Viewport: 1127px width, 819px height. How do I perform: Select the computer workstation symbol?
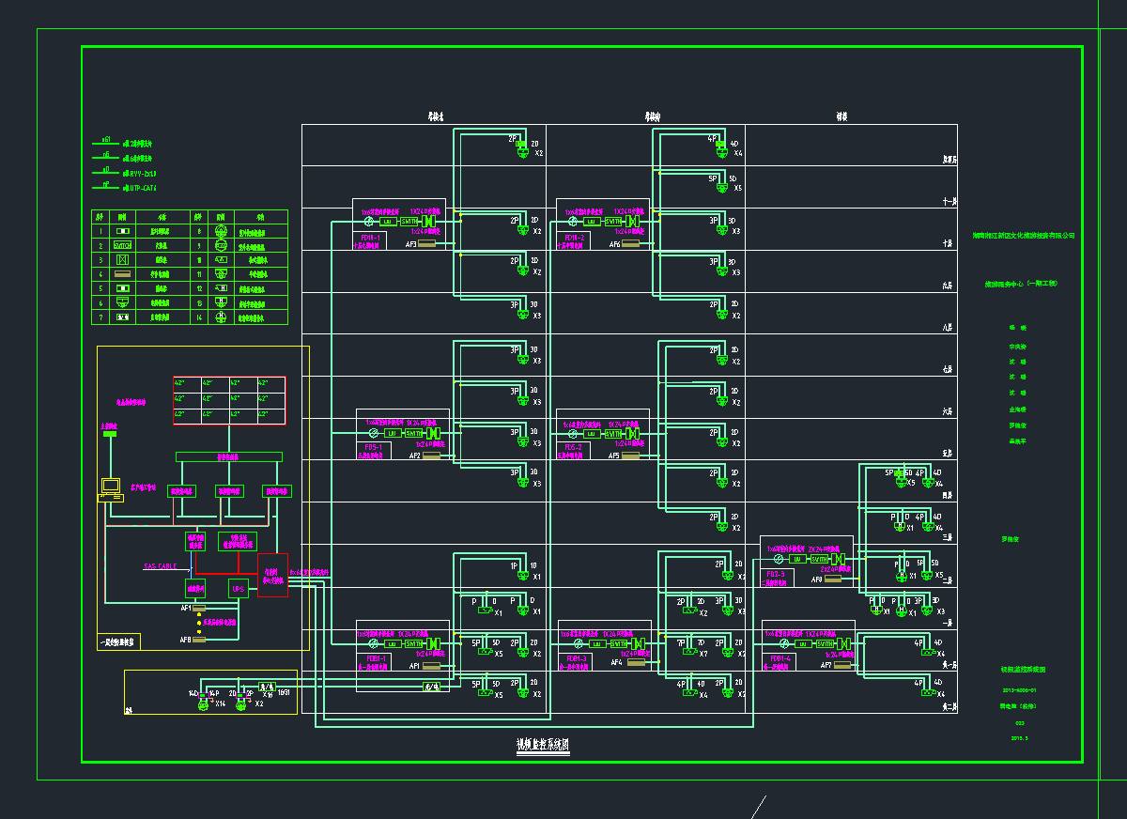point(111,488)
